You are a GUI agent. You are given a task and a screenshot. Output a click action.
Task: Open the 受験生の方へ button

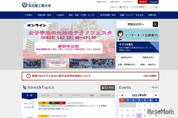click(138, 24)
